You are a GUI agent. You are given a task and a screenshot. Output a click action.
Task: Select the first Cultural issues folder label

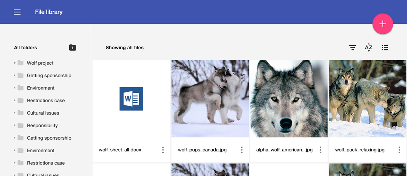click(43, 113)
